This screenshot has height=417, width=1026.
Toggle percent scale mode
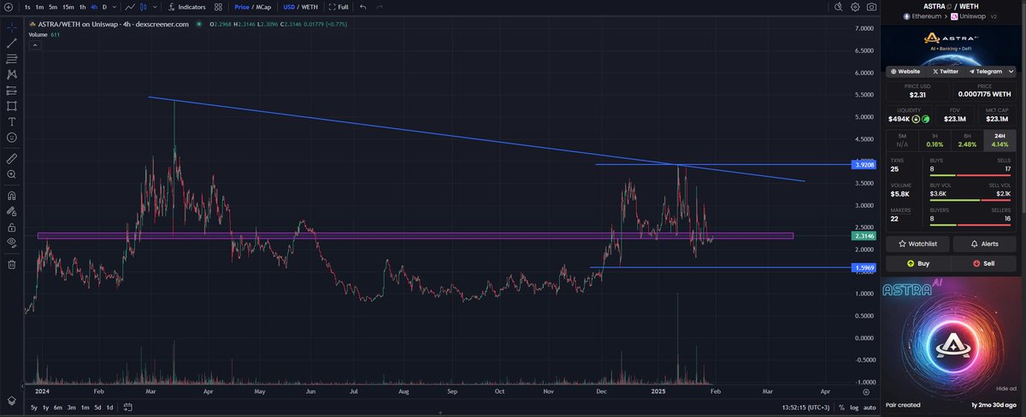(x=841, y=408)
